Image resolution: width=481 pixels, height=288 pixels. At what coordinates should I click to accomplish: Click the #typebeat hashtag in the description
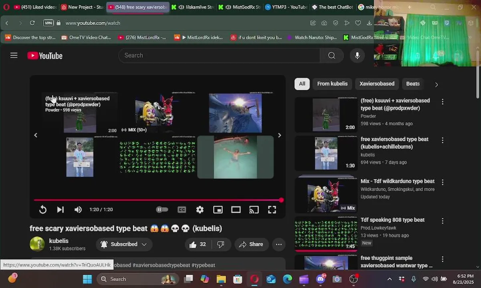203,265
